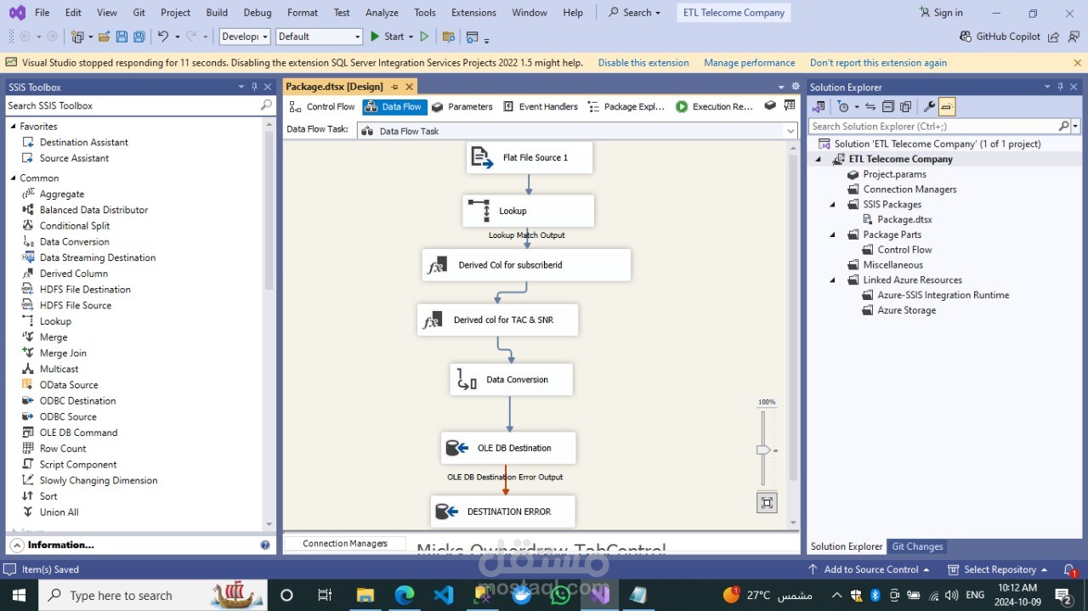Image resolution: width=1088 pixels, height=611 pixels.
Task: Switch to the Parameters tab
Action: coord(462,106)
